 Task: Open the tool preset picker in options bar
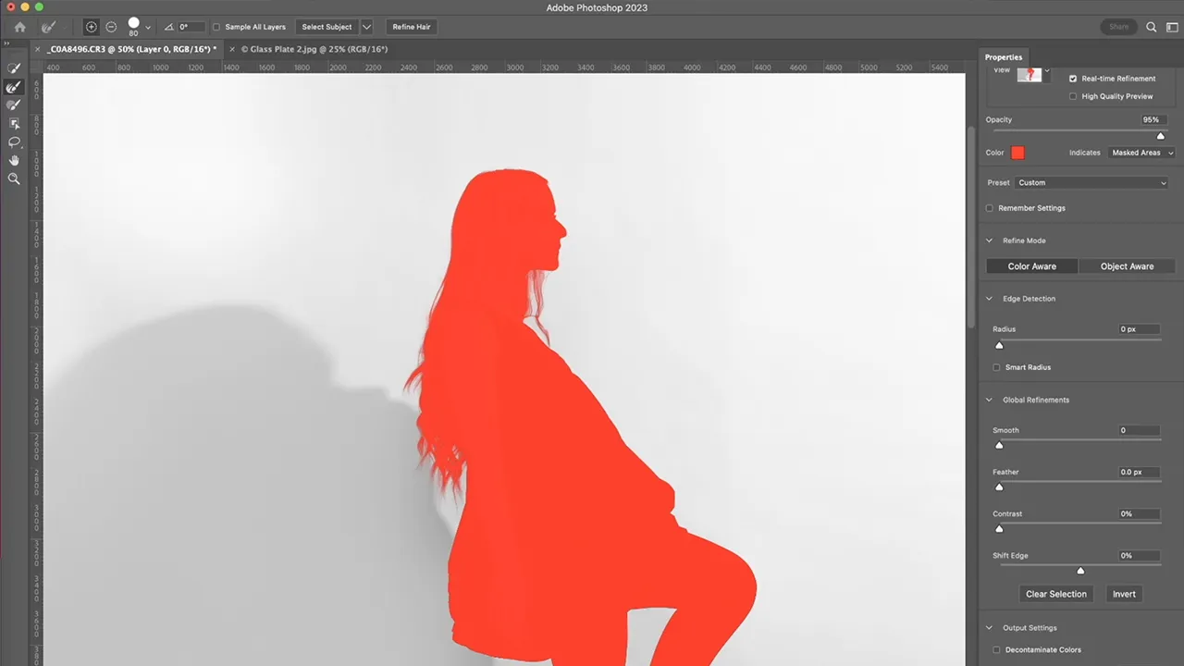[51, 27]
